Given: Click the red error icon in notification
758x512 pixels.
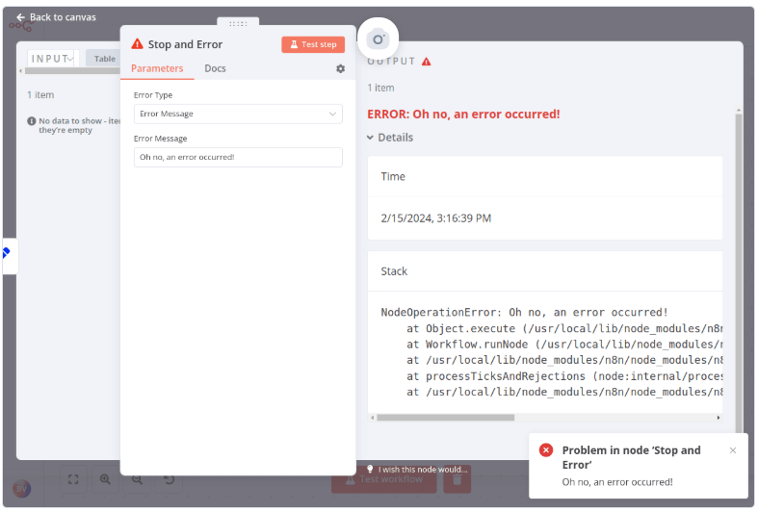Looking at the screenshot, I should (x=546, y=450).
